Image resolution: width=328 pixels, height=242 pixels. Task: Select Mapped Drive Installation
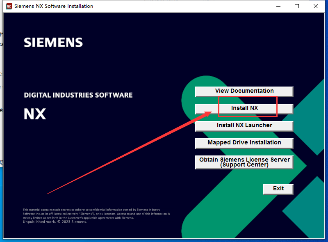(x=244, y=143)
